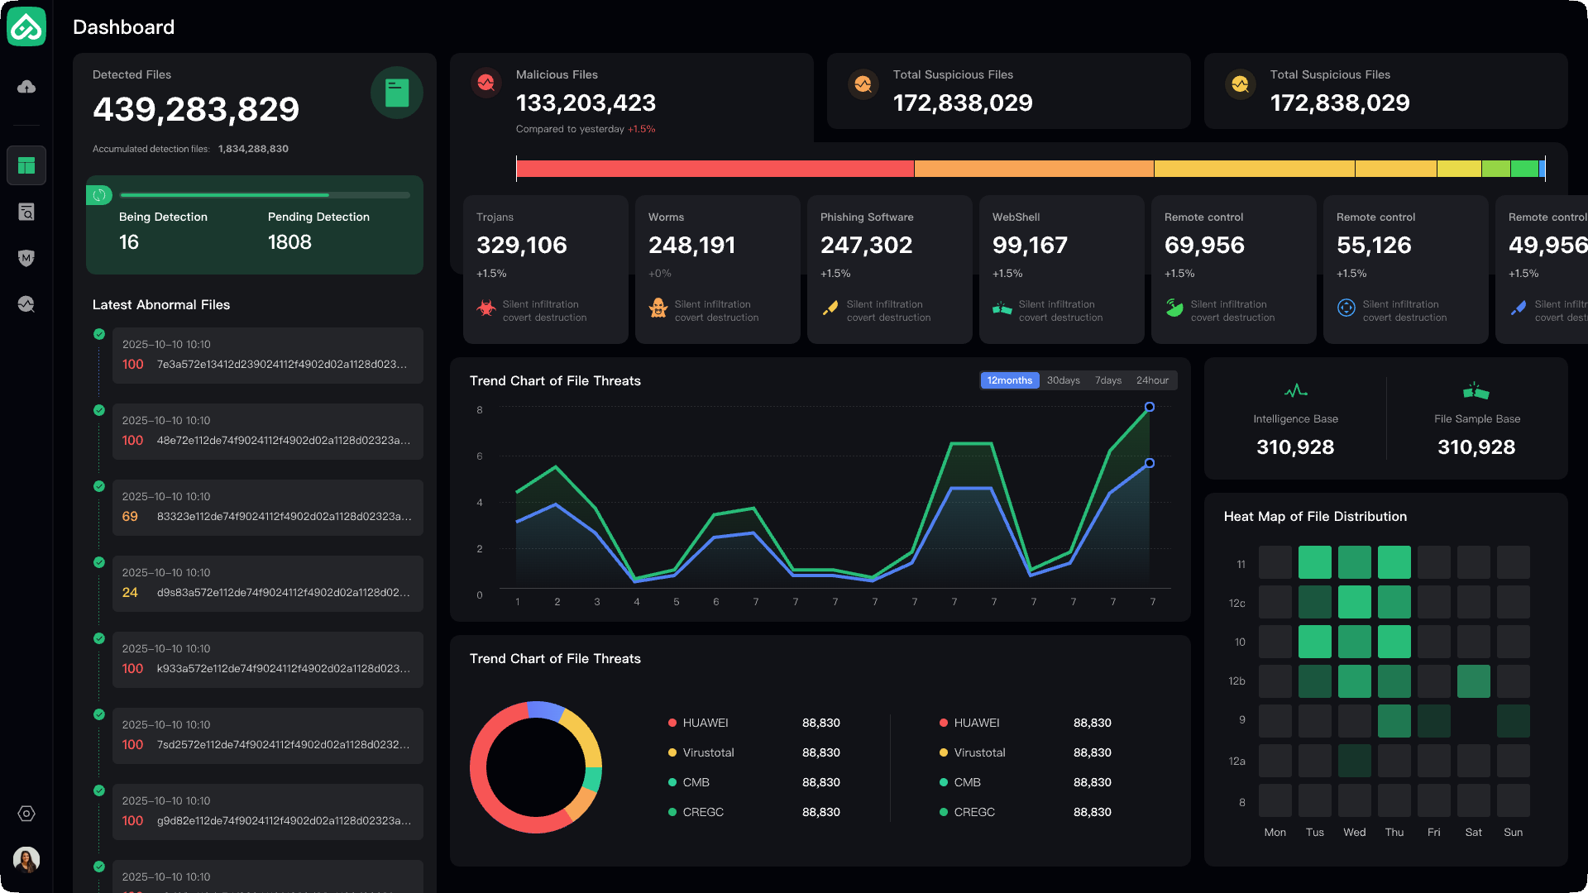The image size is (1588, 893).
Task: Open abnormal file entry scored 69
Action: (x=267, y=508)
